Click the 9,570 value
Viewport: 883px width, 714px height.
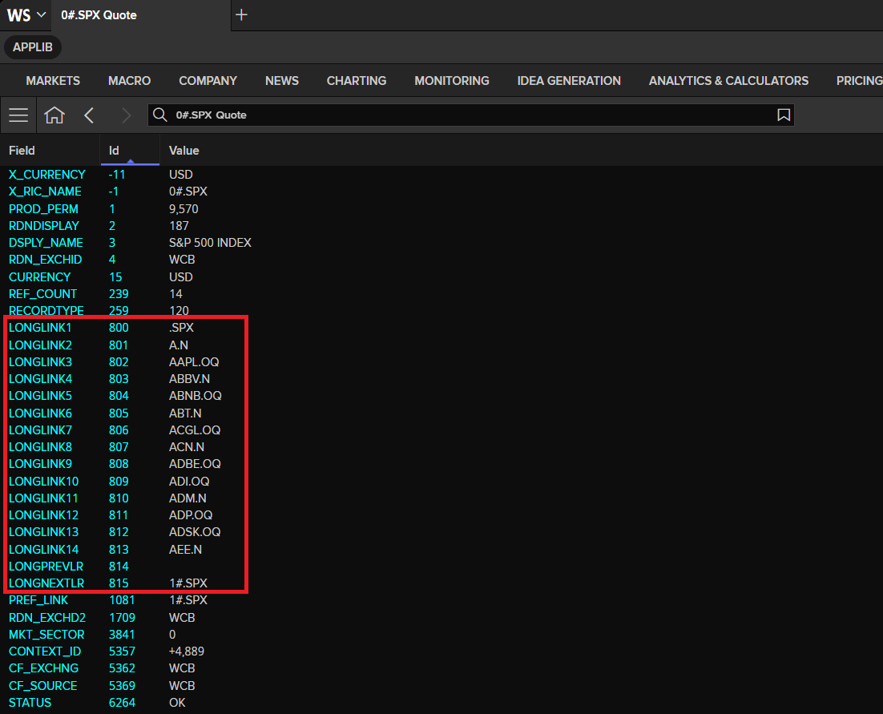click(183, 209)
